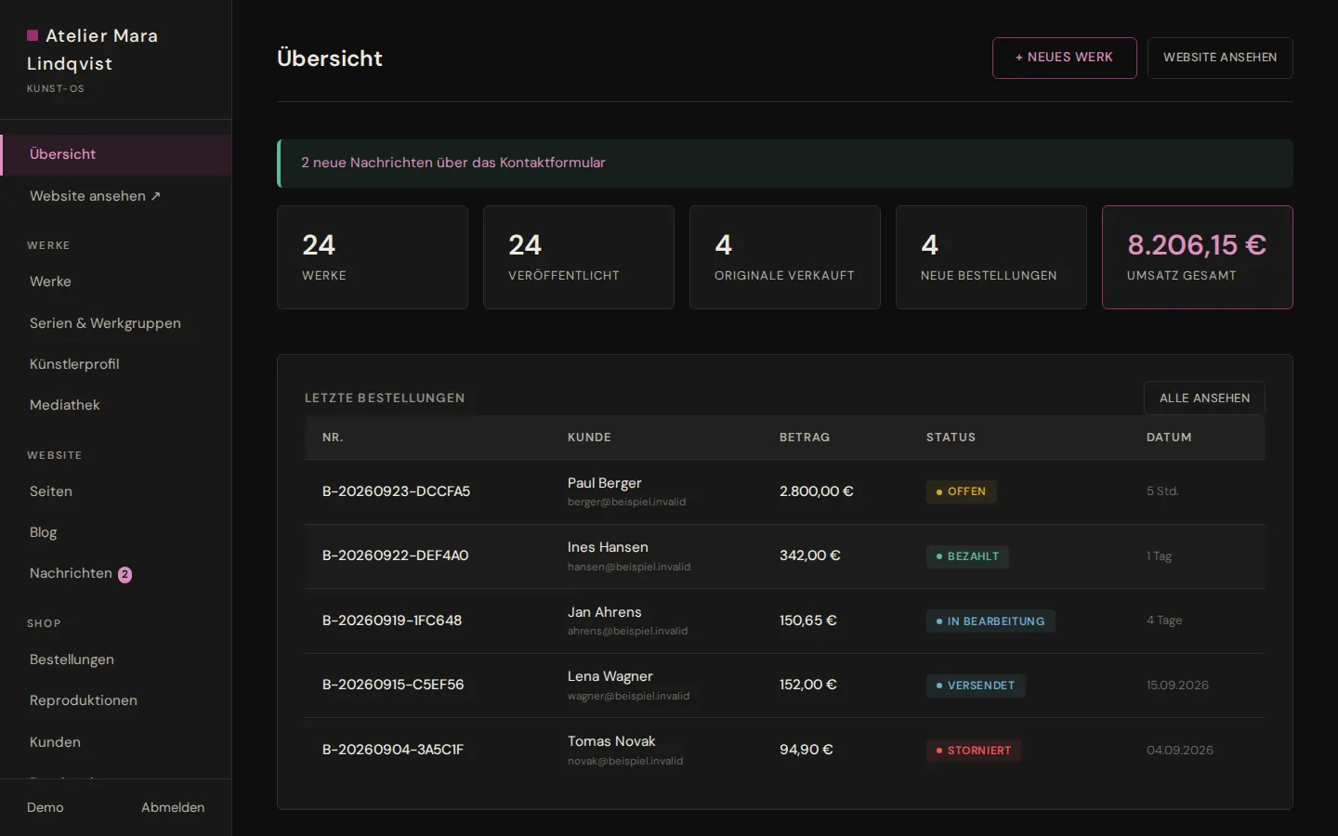Open the Neue Bestellungen stat card
The height and width of the screenshot is (836, 1338).
(x=991, y=257)
